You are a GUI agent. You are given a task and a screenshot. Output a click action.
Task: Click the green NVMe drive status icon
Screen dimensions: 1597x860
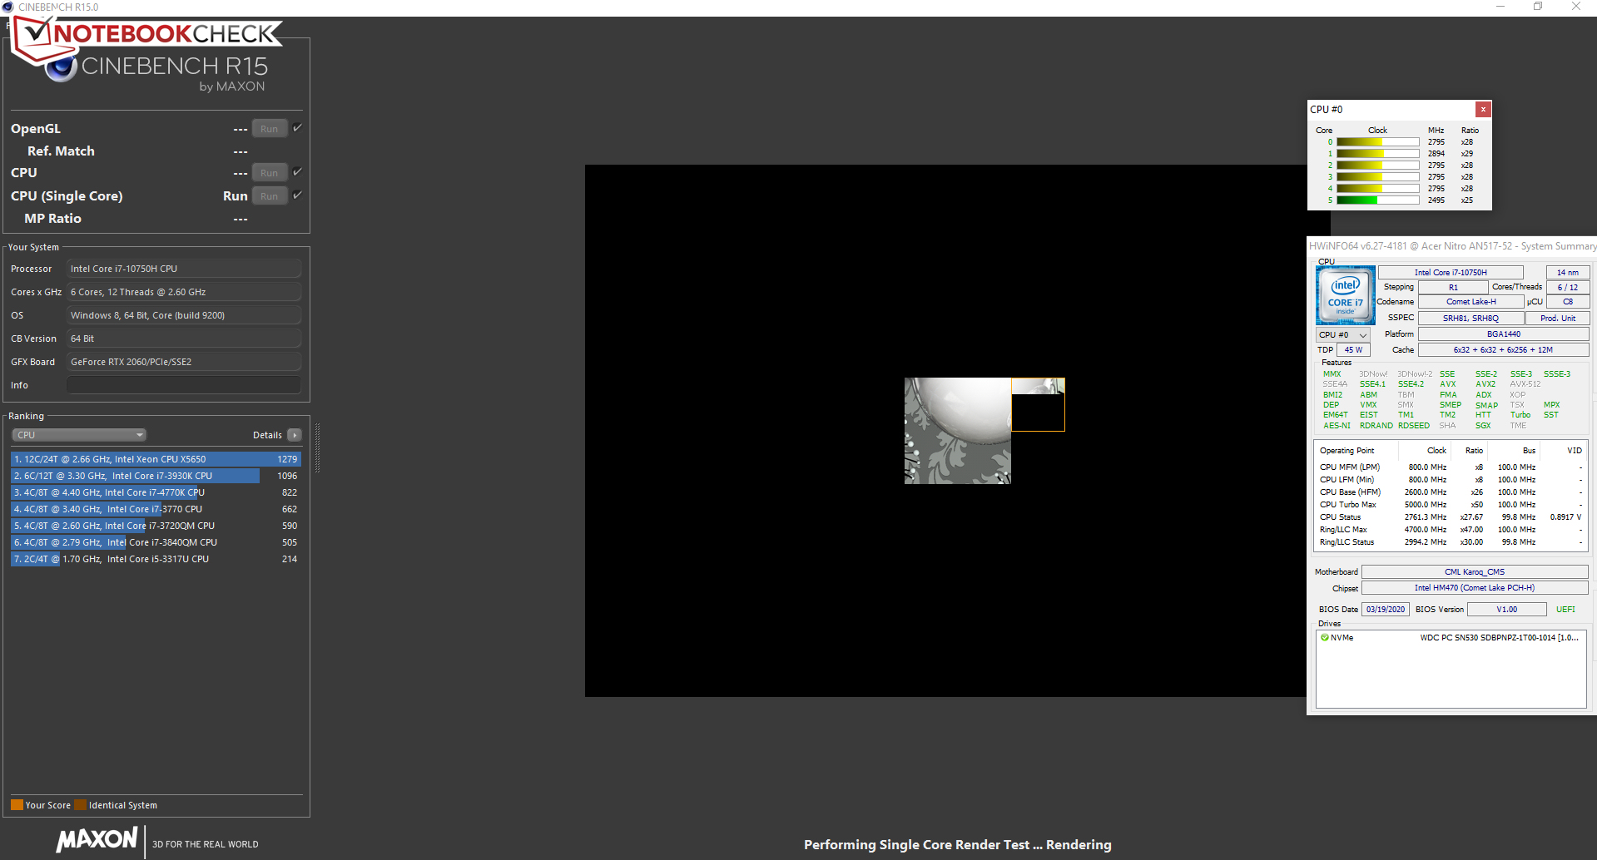click(x=1325, y=638)
